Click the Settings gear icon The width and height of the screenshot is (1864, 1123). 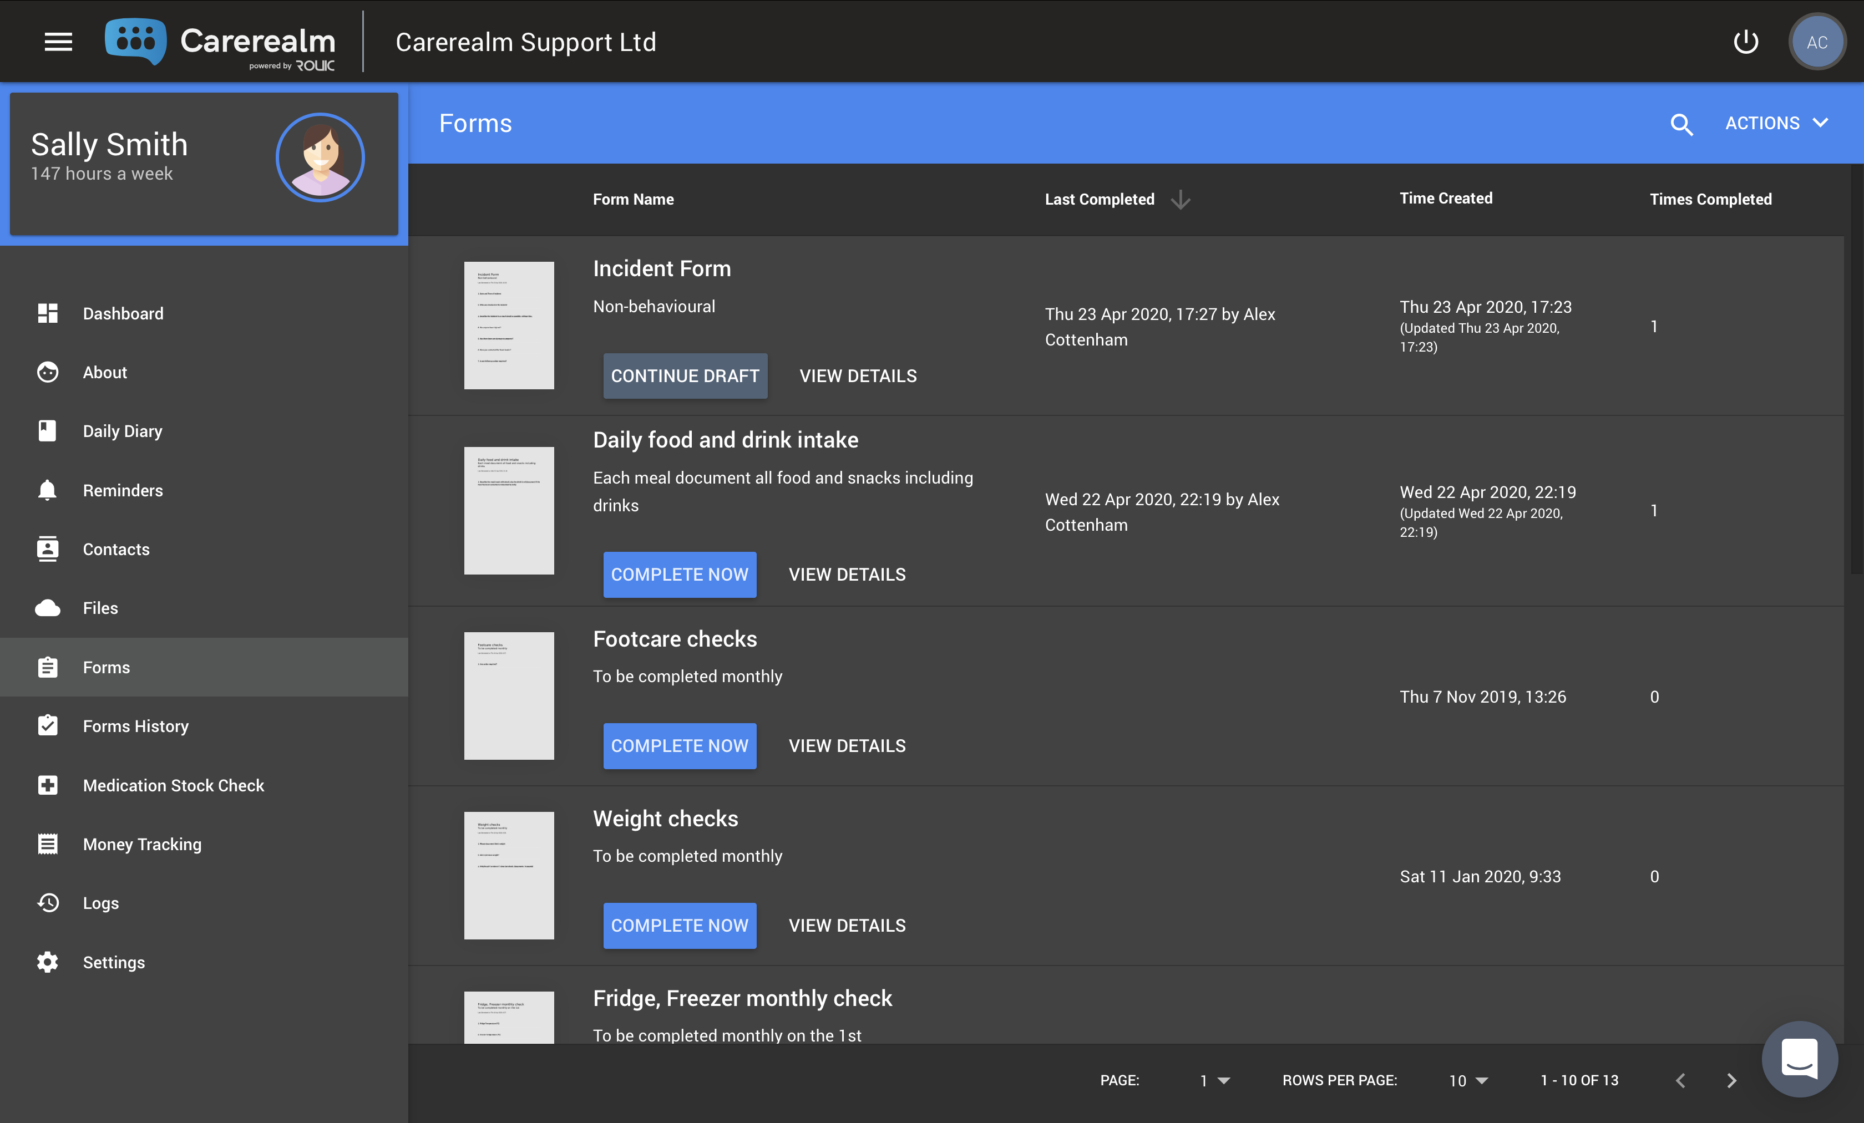[48, 962]
